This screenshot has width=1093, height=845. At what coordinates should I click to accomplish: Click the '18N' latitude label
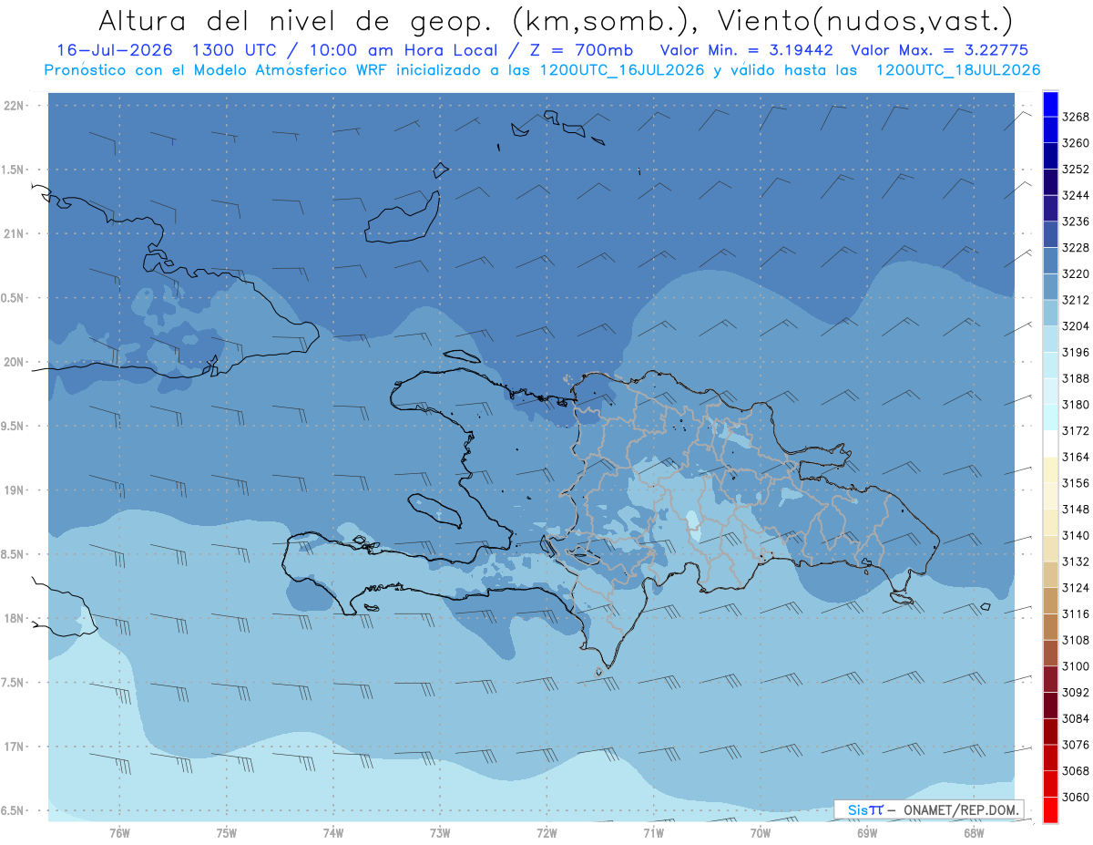click(14, 619)
